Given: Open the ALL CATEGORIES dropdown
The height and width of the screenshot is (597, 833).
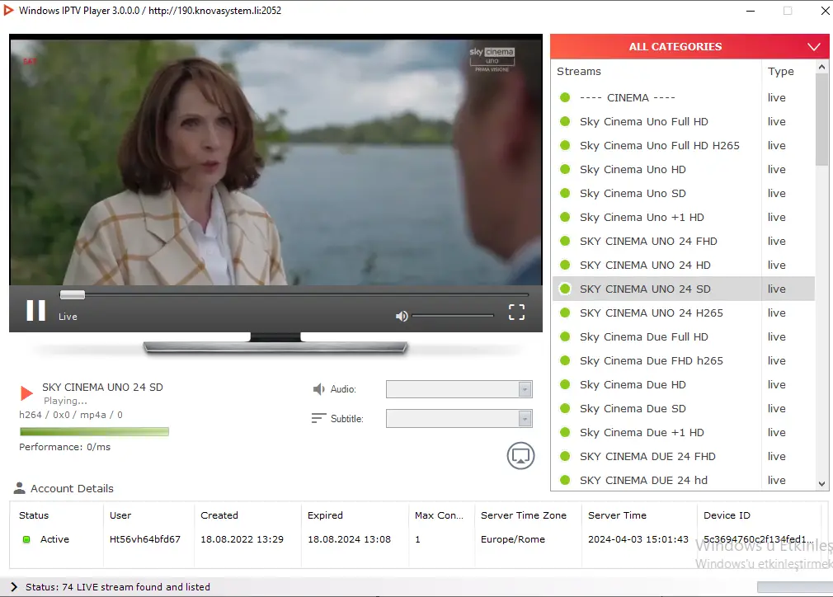Looking at the screenshot, I should 689,47.
